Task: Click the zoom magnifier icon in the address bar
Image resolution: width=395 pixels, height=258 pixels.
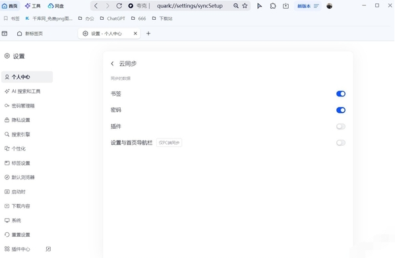Action: click(236, 6)
